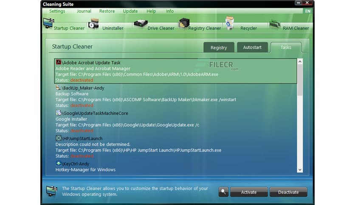Click 'Google Installer' description text
Image resolution: width=355 pixels, height=205 pixels.
coord(71,119)
